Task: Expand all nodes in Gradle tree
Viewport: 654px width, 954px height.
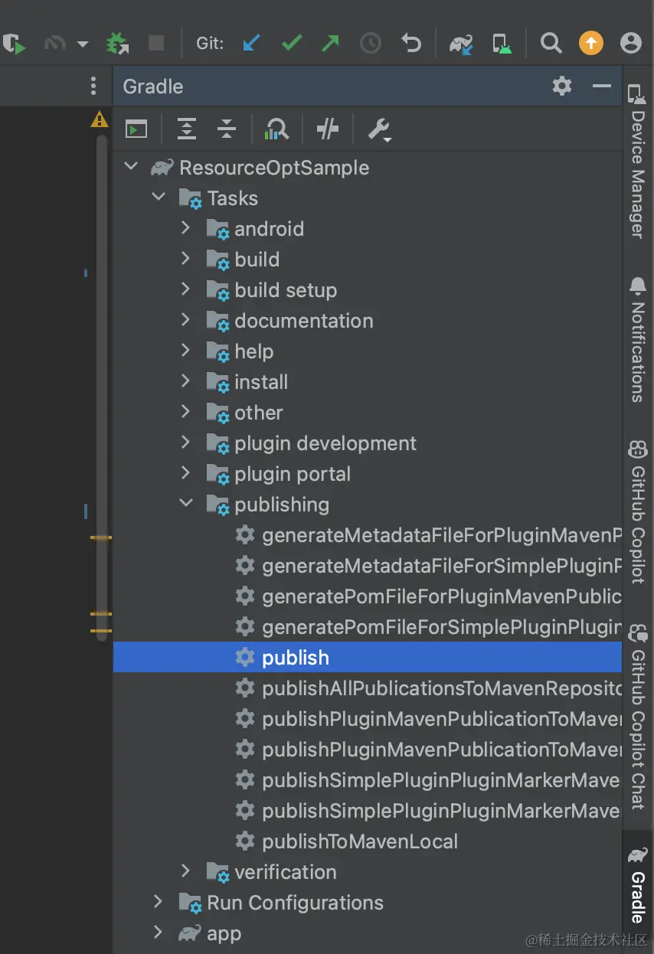Action: point(187,129)
